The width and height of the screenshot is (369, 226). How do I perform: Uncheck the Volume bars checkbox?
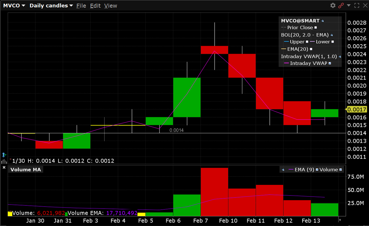340,169
